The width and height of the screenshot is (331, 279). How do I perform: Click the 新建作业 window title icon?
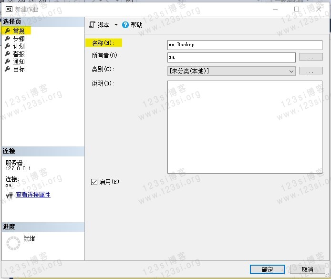(x=9, y=9)
